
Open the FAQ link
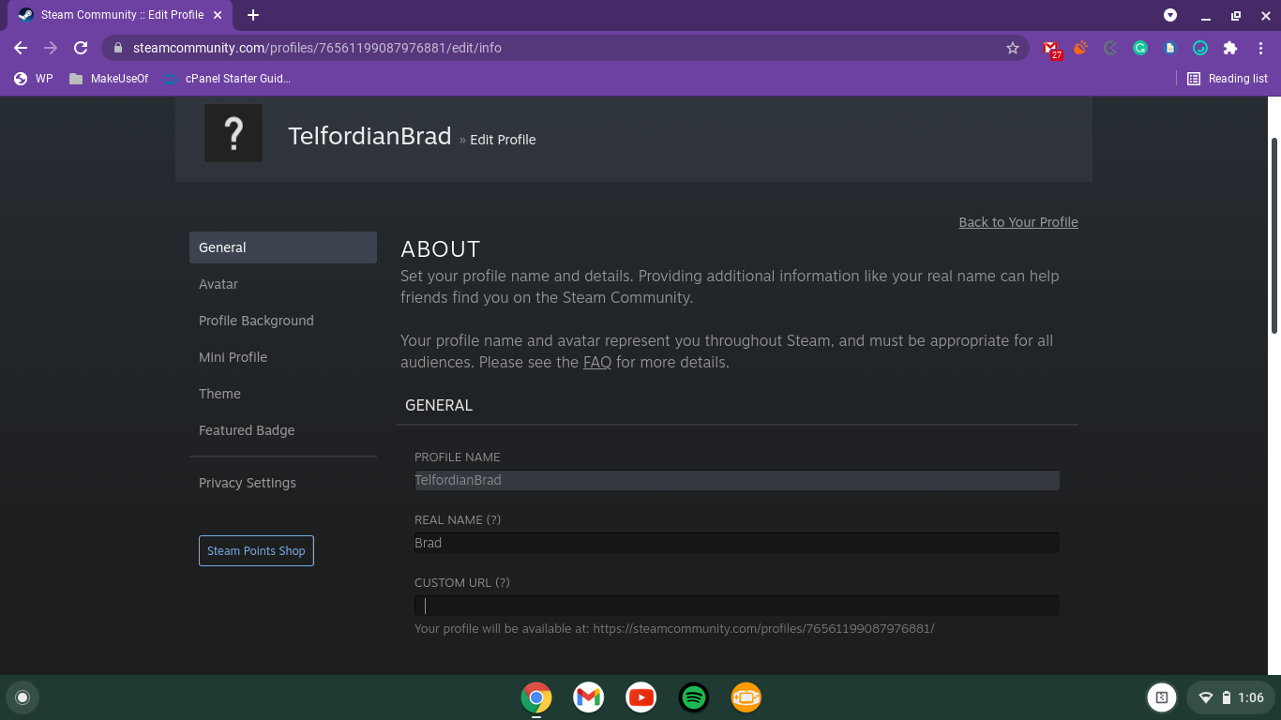[597, 362]
